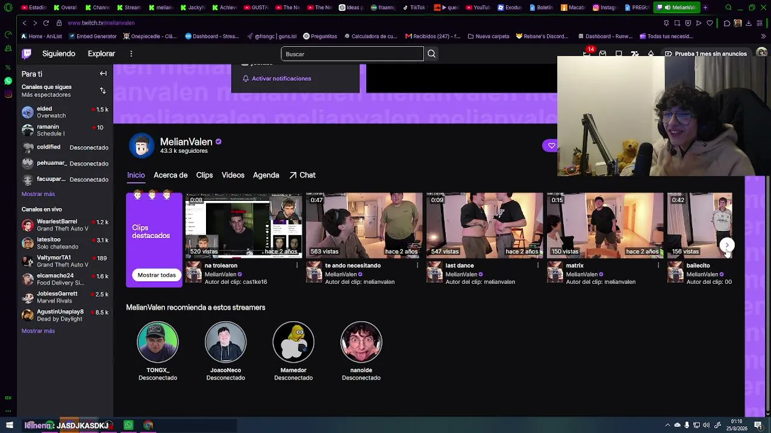Open WhatsApp from the Windows taskbar
771x433 pixels.
(128, 425)
